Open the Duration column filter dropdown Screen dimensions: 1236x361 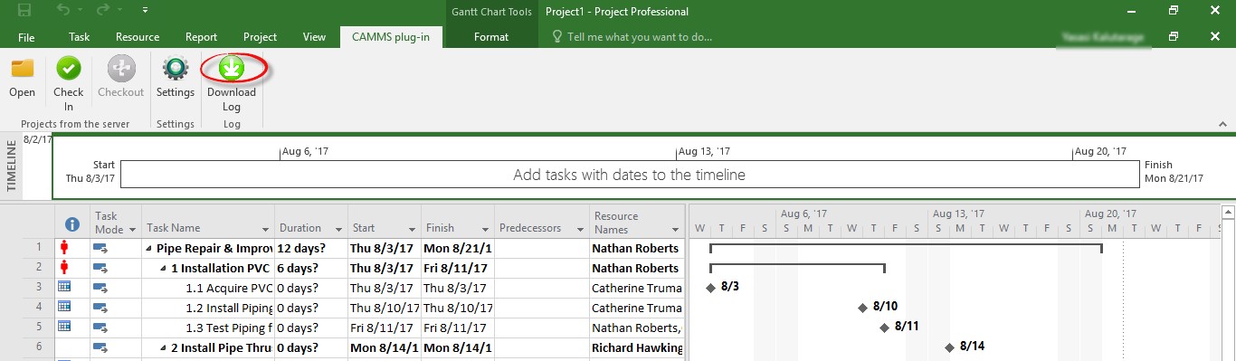pyautogui.click(x=339, y=229)
